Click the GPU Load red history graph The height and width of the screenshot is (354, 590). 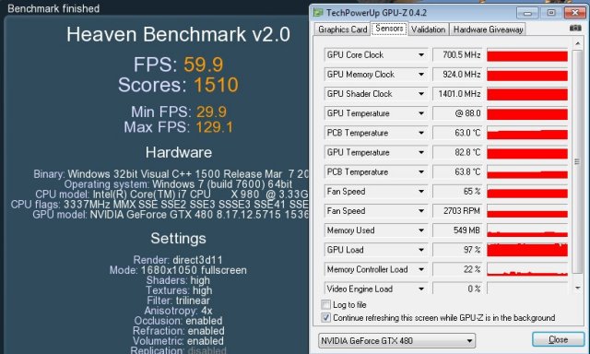[x=527, y=250]
